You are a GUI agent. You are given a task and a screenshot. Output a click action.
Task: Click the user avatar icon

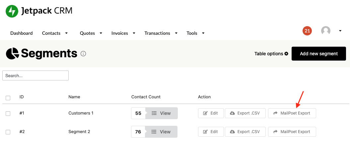point(326,31)
